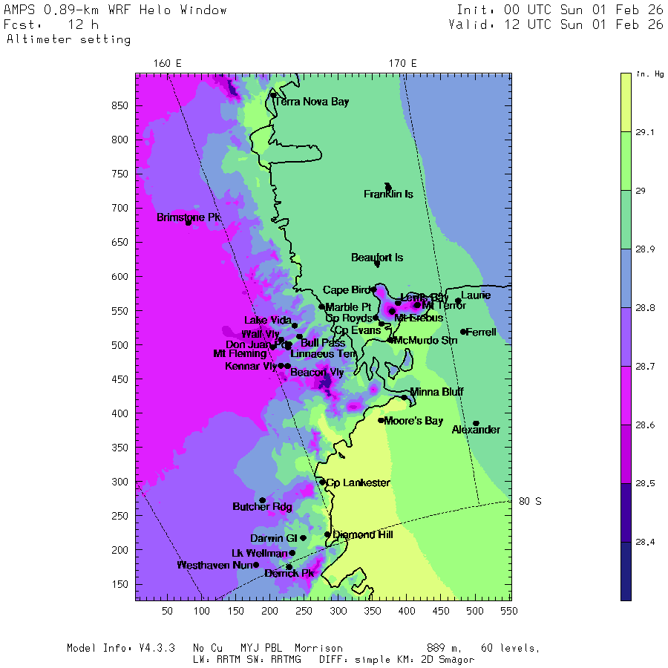Image resolution: width=668 pixels, height=668 pixels.
Task: Click the 80 S latitude label
Action: point(530,502)
